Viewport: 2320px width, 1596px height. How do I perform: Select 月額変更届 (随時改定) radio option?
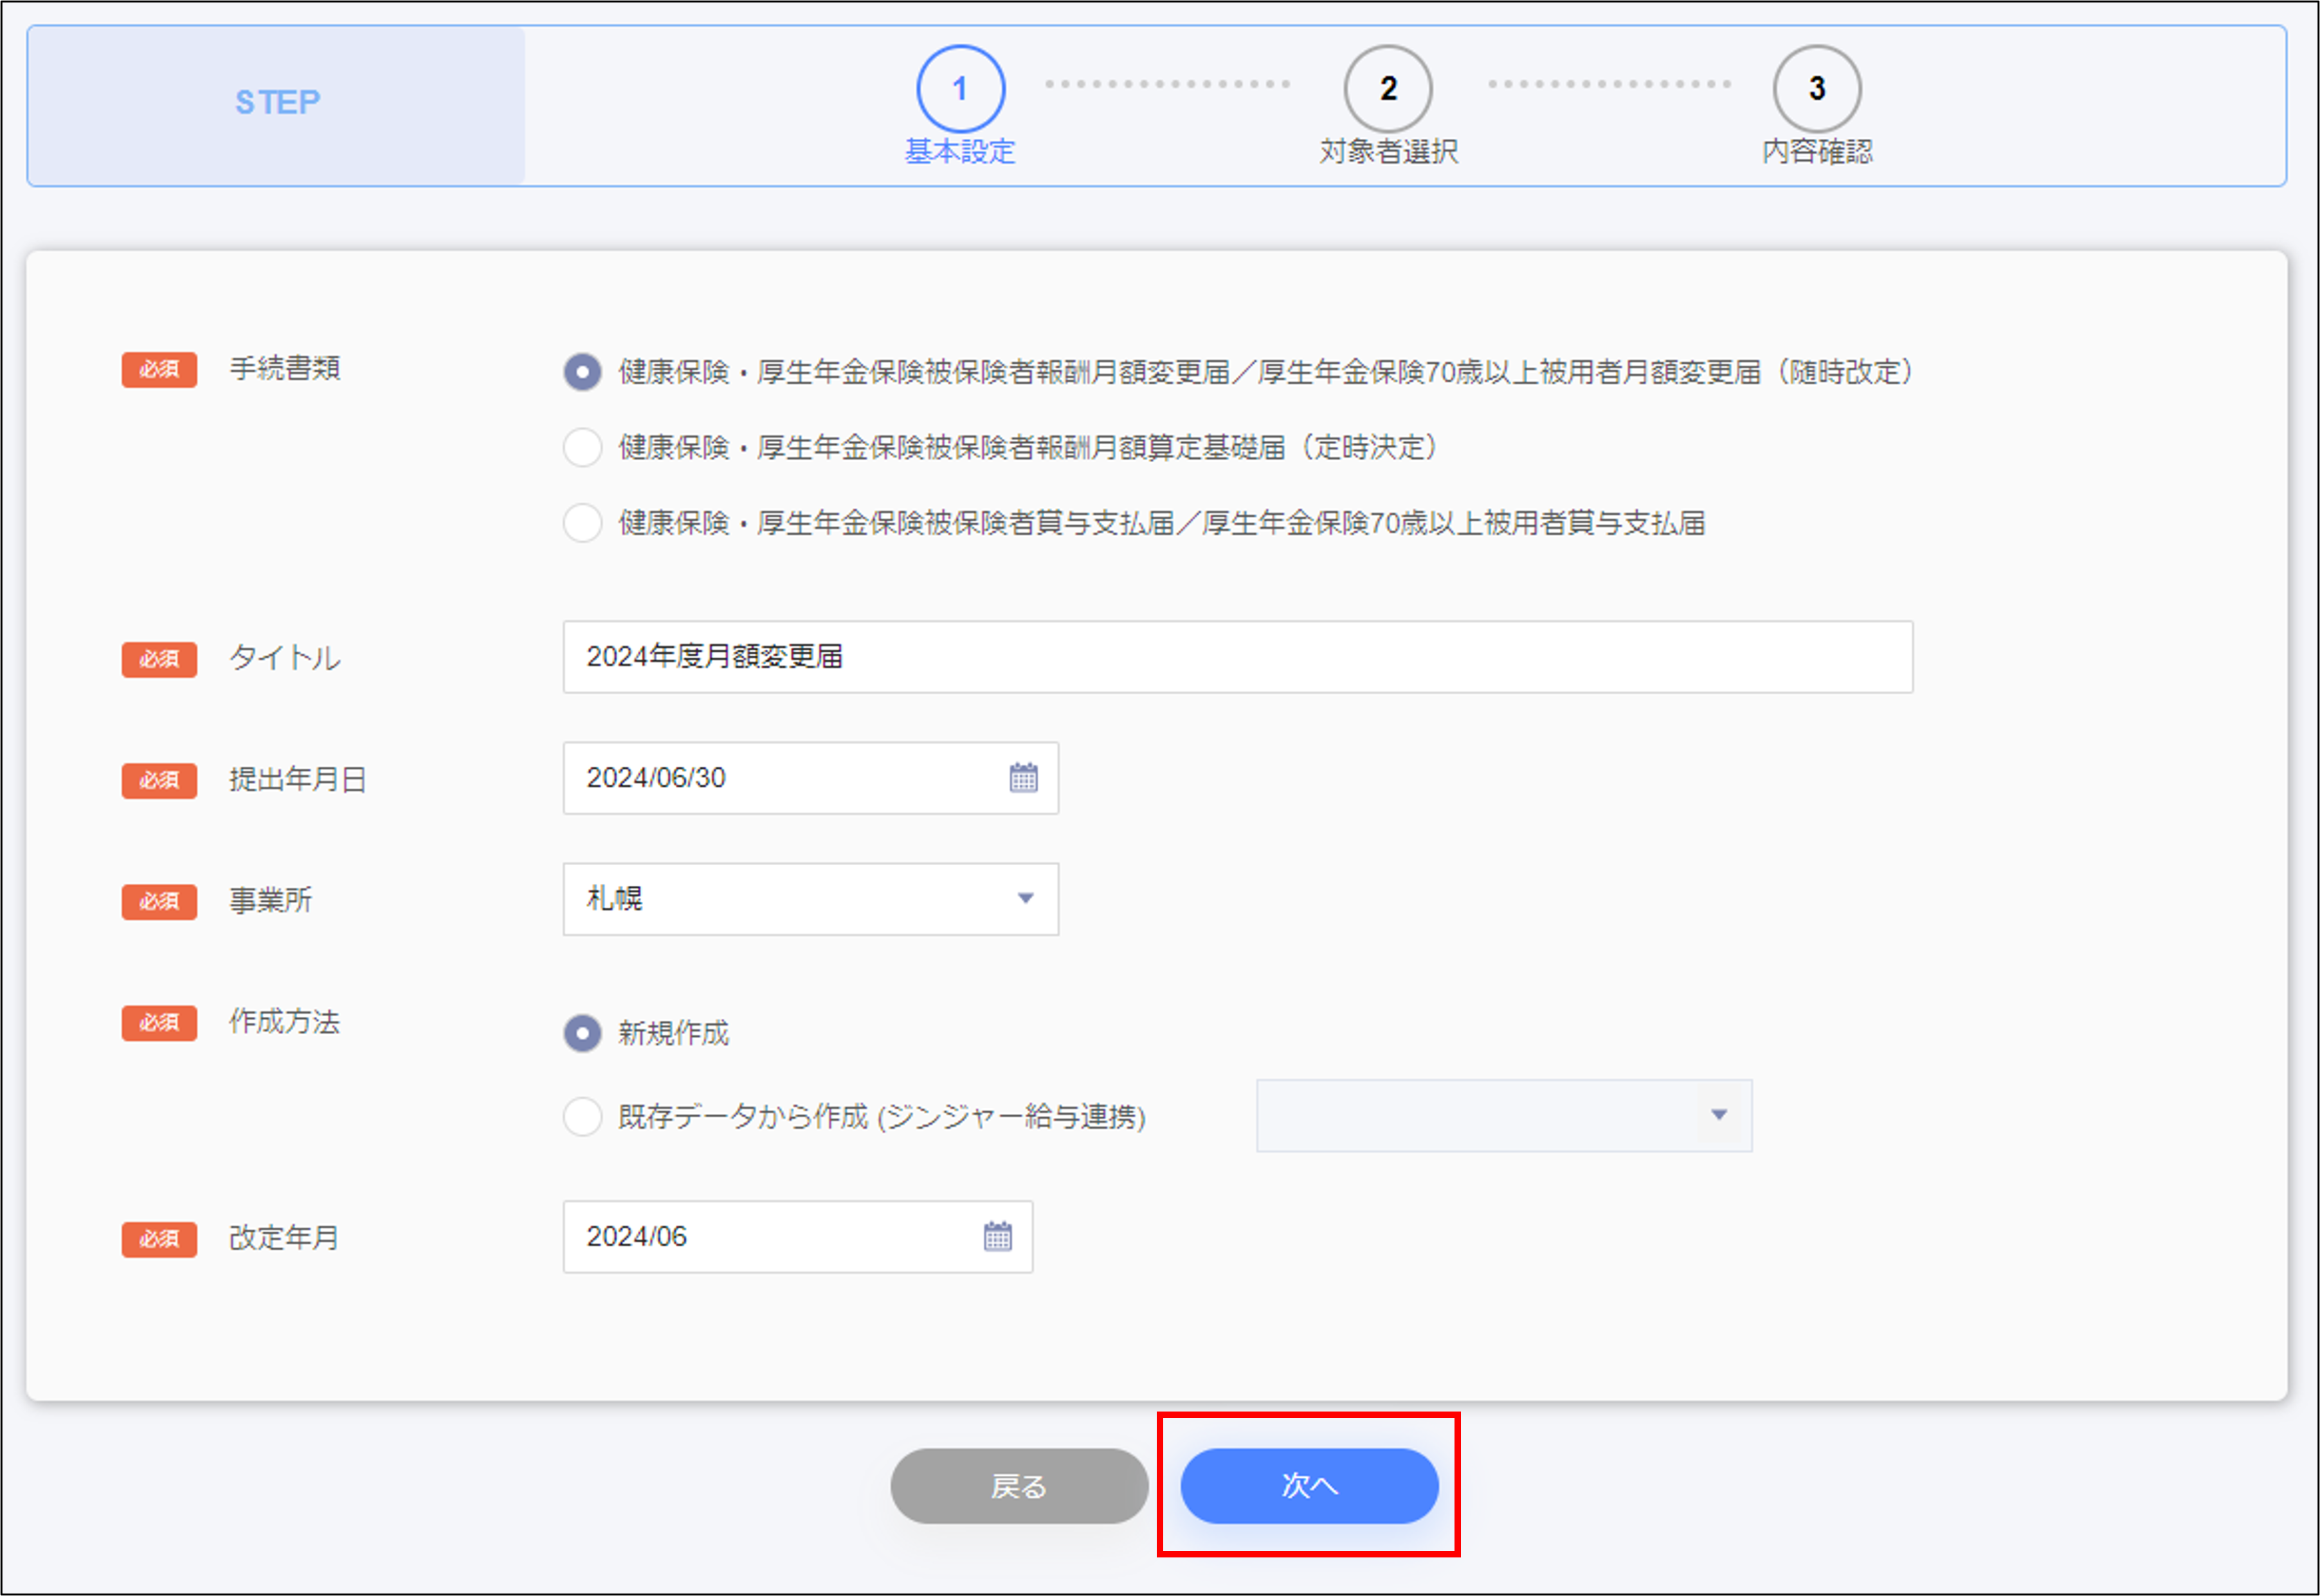[x=583, y=372]
